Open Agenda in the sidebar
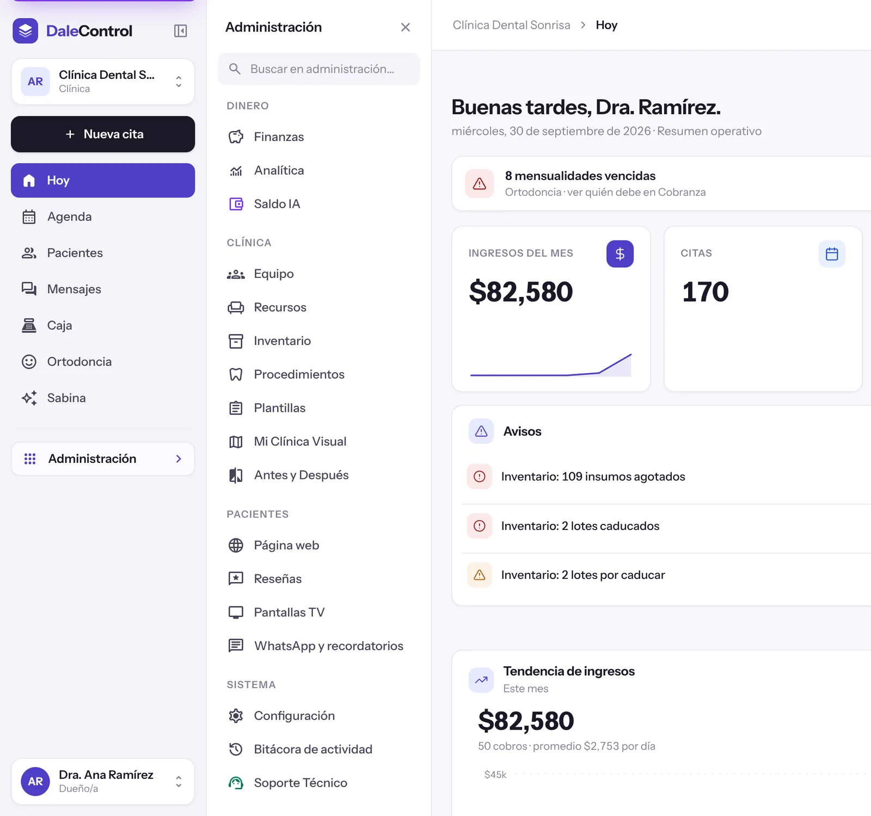This screenshot has height=816, width=871. pyautogui.click(x=103, y=217)
